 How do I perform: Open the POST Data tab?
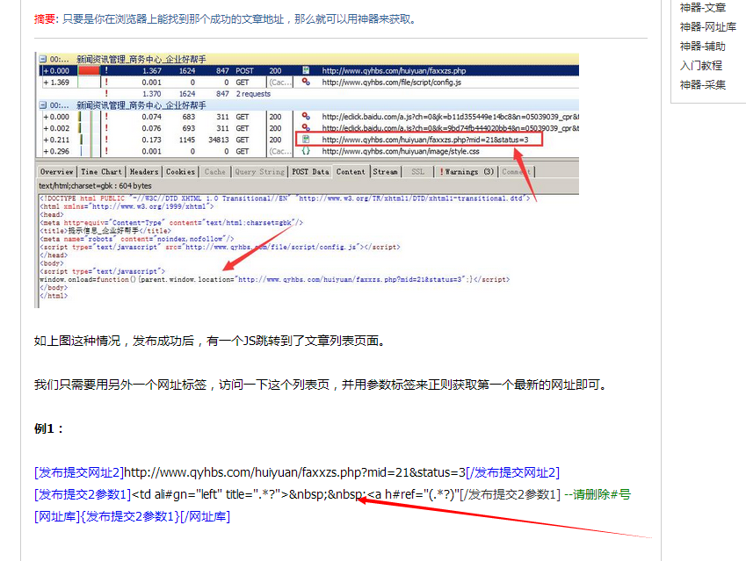(x=310, y=172)
